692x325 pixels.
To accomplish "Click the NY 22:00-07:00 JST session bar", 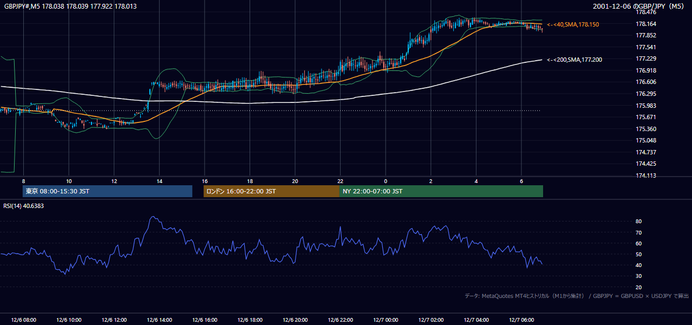I will coord(441,191).
